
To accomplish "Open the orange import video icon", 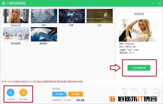I will (x=23, y=92).
